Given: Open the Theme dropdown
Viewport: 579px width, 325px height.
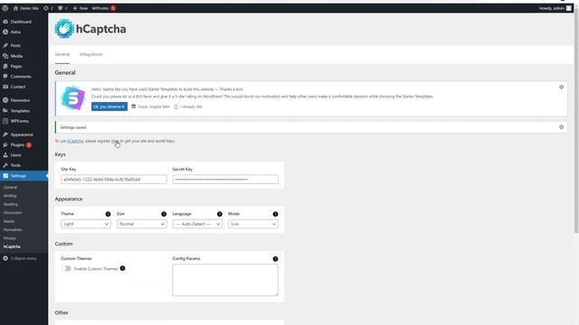Looking at the screenshot, I should point(86,224).
